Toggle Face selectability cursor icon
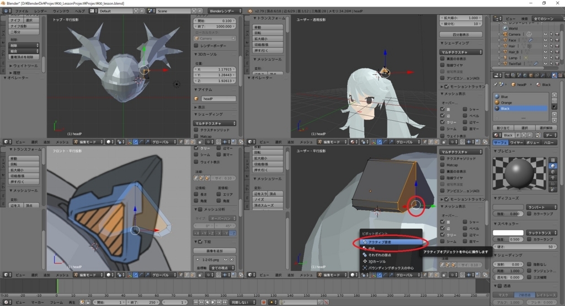This screenshot has height=306, width=565. 551,40
